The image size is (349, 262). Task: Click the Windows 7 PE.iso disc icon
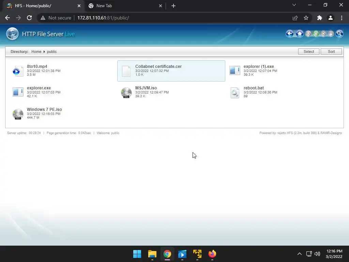tap(18, 114)
